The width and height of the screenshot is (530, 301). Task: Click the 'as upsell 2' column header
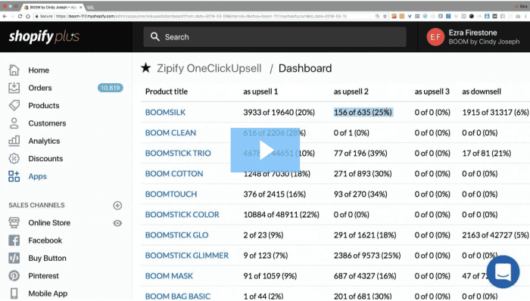[351, 92]
